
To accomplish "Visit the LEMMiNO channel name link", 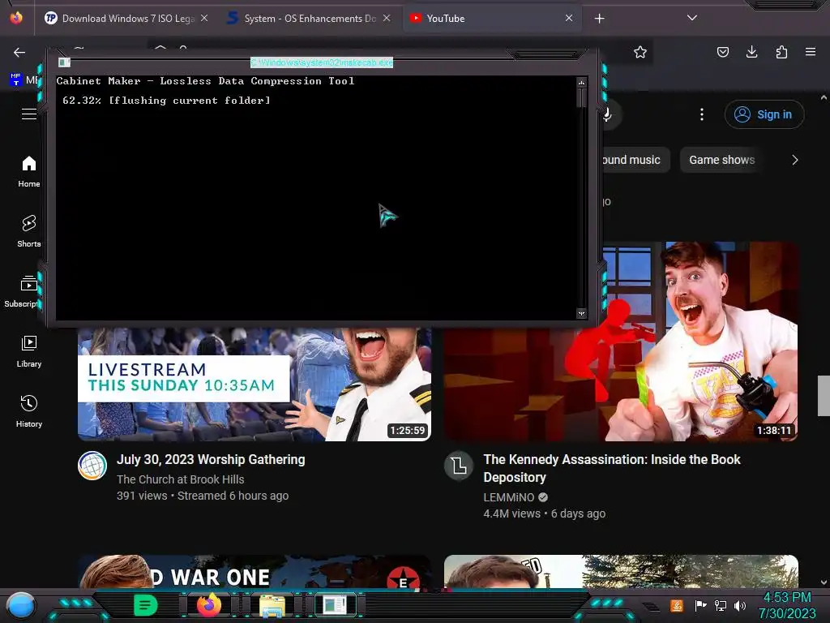I will pyautogui.click(x=509, y=497).
